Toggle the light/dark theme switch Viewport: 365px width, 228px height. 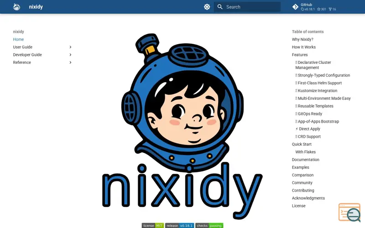[207, 7]
